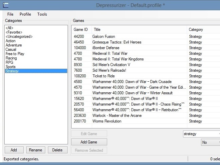Open the Tools menu

42,14
